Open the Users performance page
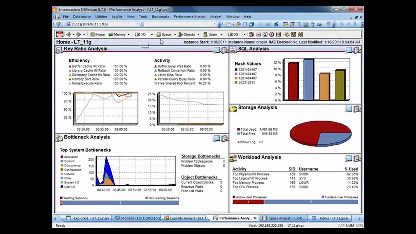The height and width of the screenshot is (234, 416). click(210, 34)
